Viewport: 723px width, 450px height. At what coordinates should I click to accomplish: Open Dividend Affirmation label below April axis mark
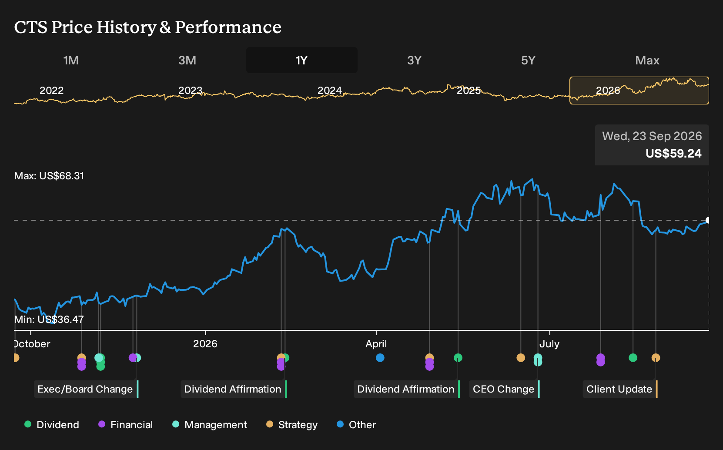pos(407,389)
